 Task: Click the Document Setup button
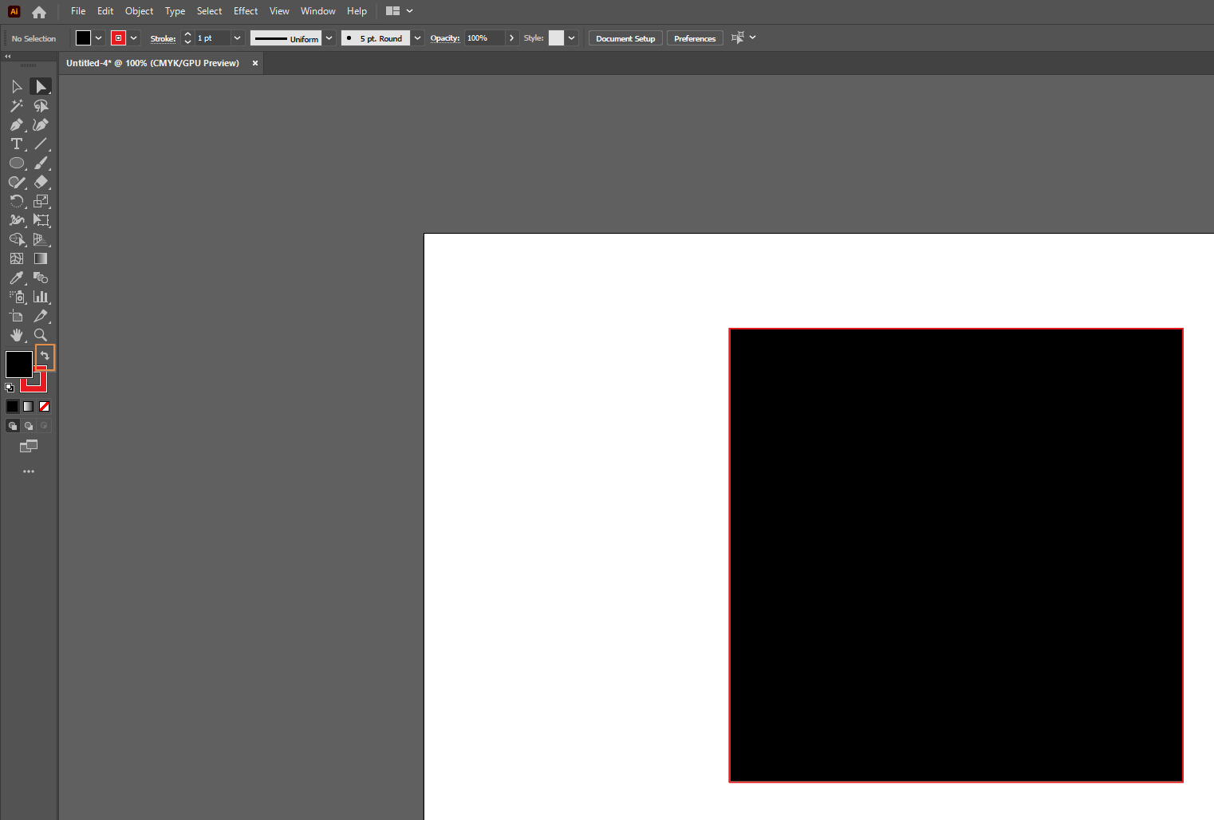click(x=625, y=38)
